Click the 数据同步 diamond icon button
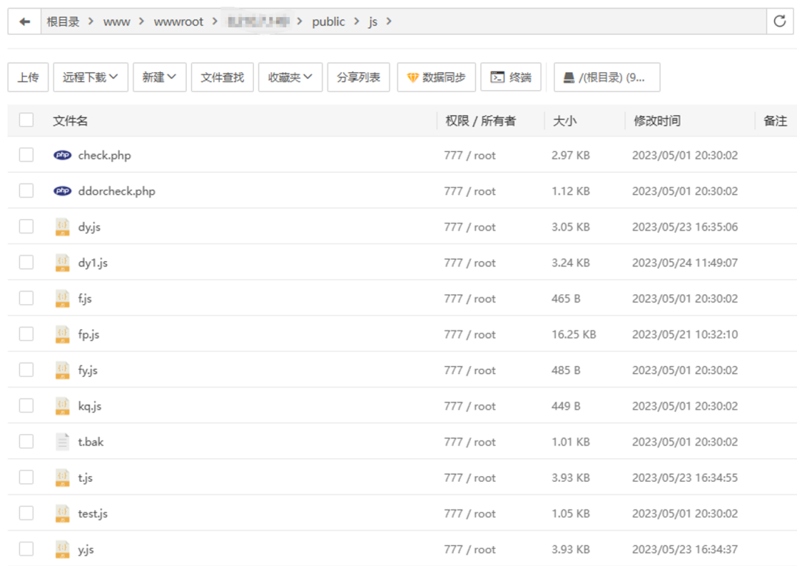The width and height of the screenshot is (797, 566). point(436,77)
